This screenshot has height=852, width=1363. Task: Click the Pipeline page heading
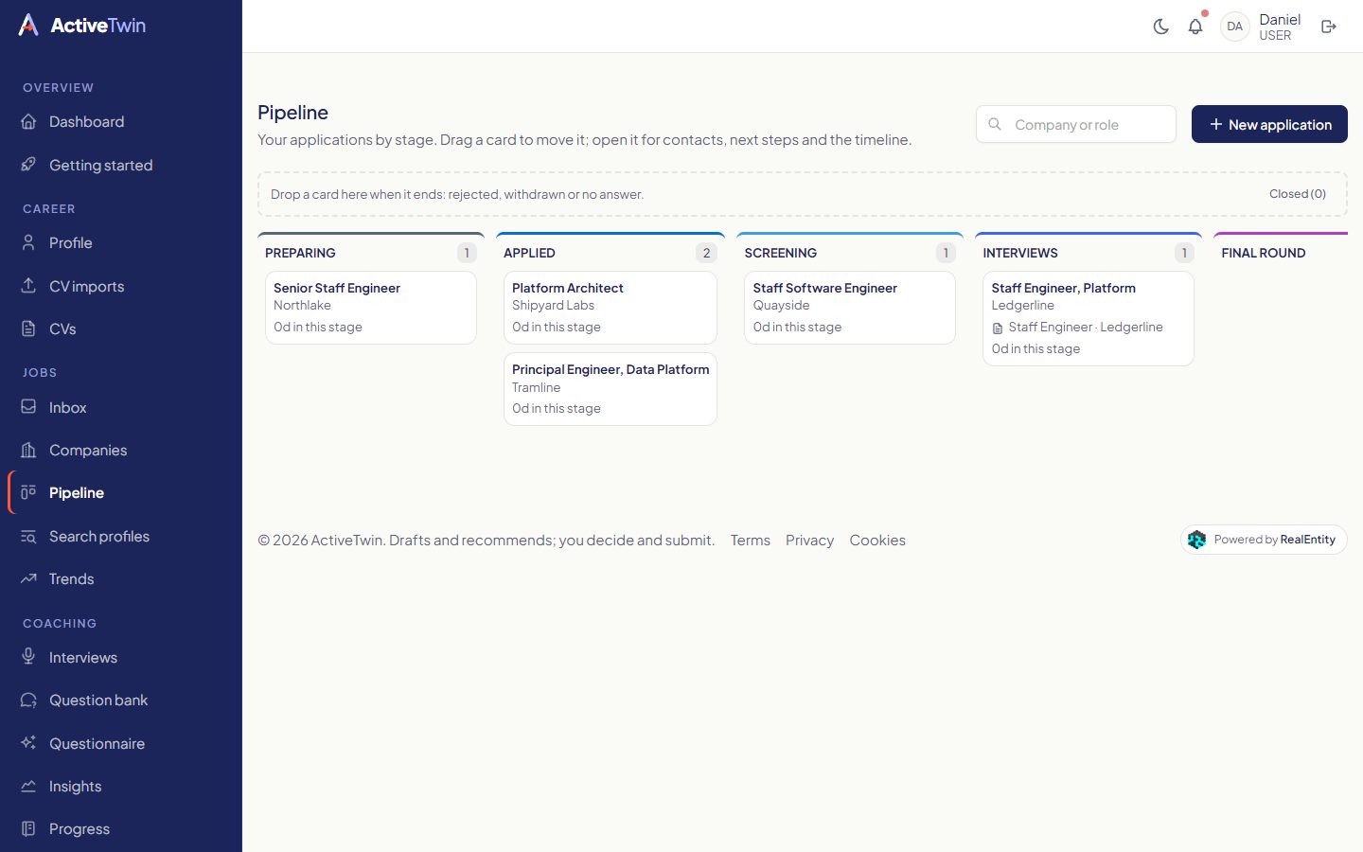pyautogui.click(x=293, y=113)
